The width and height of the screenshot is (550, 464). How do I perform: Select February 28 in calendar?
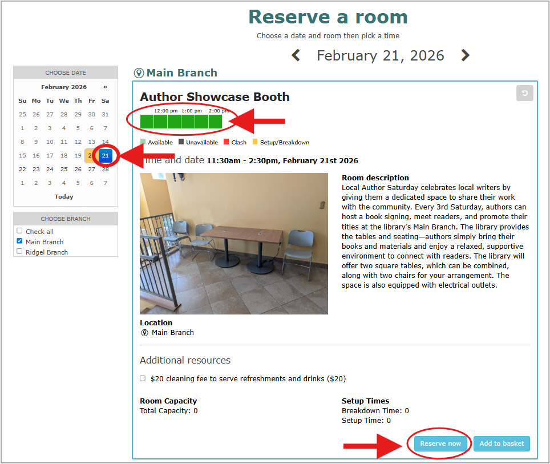point(105,169)
